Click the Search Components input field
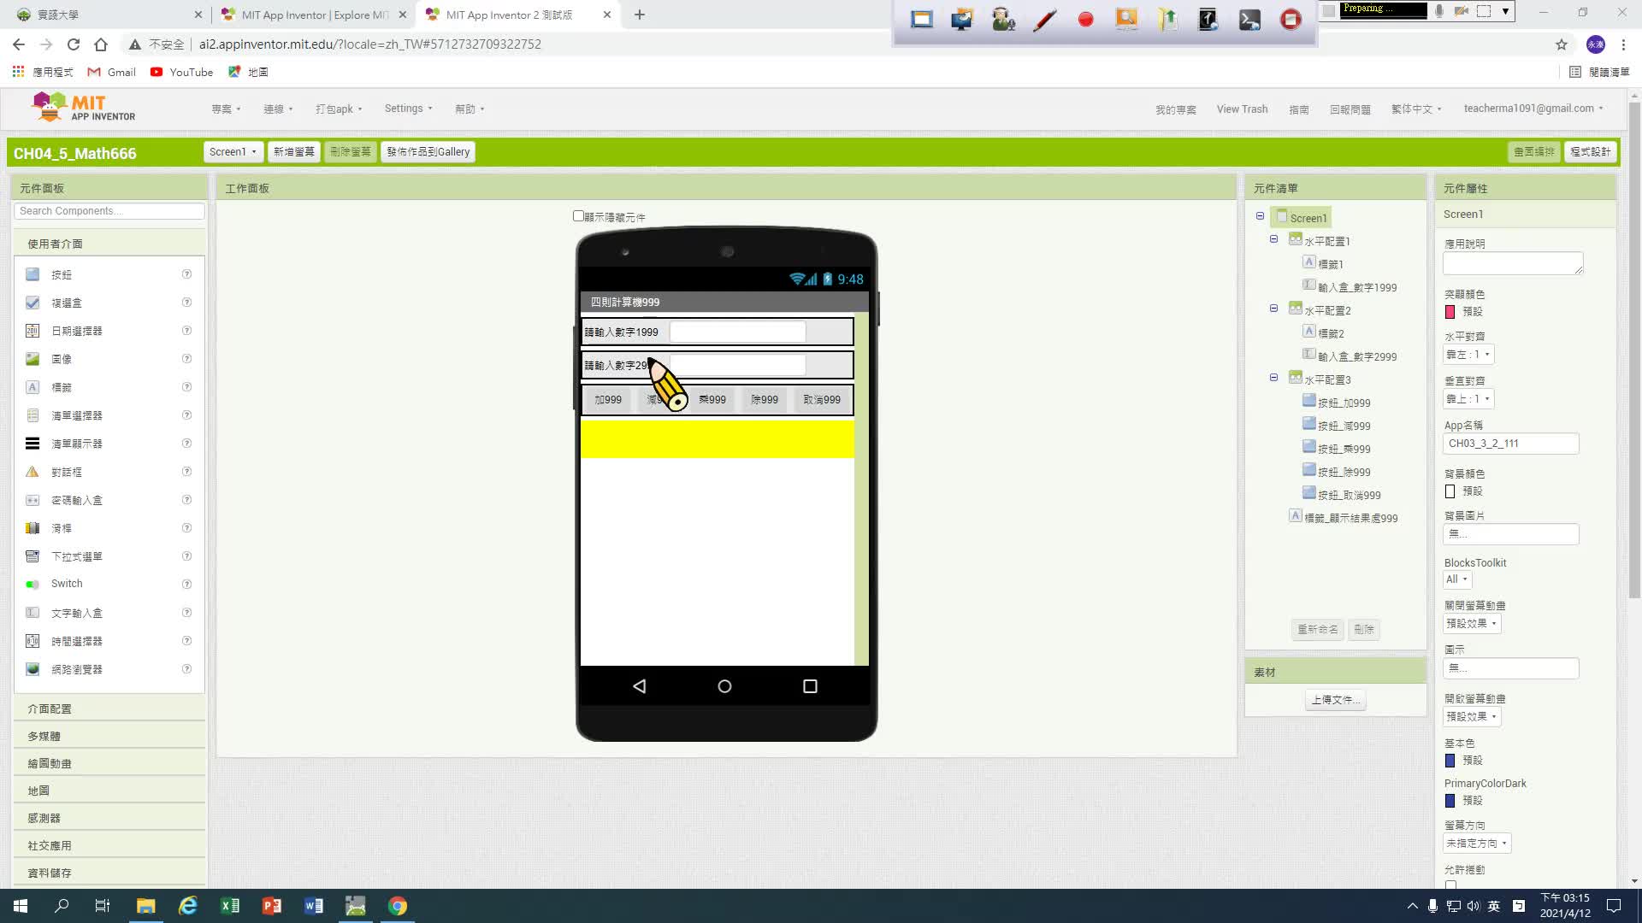This screenshot has height=923, width=1642. (109, 211)
